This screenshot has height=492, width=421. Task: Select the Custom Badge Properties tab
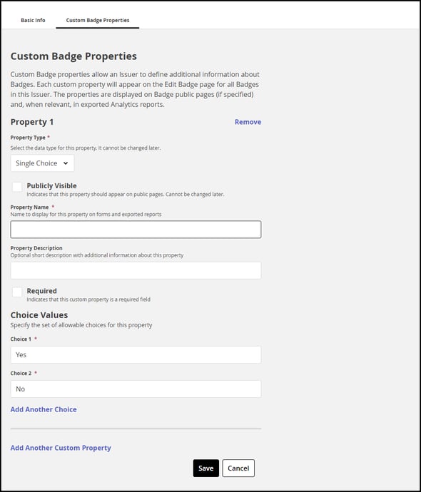pos(98,20)
